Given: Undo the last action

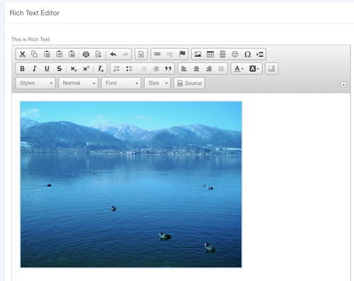Looking at the screenshot, I should tap(113, 55).
